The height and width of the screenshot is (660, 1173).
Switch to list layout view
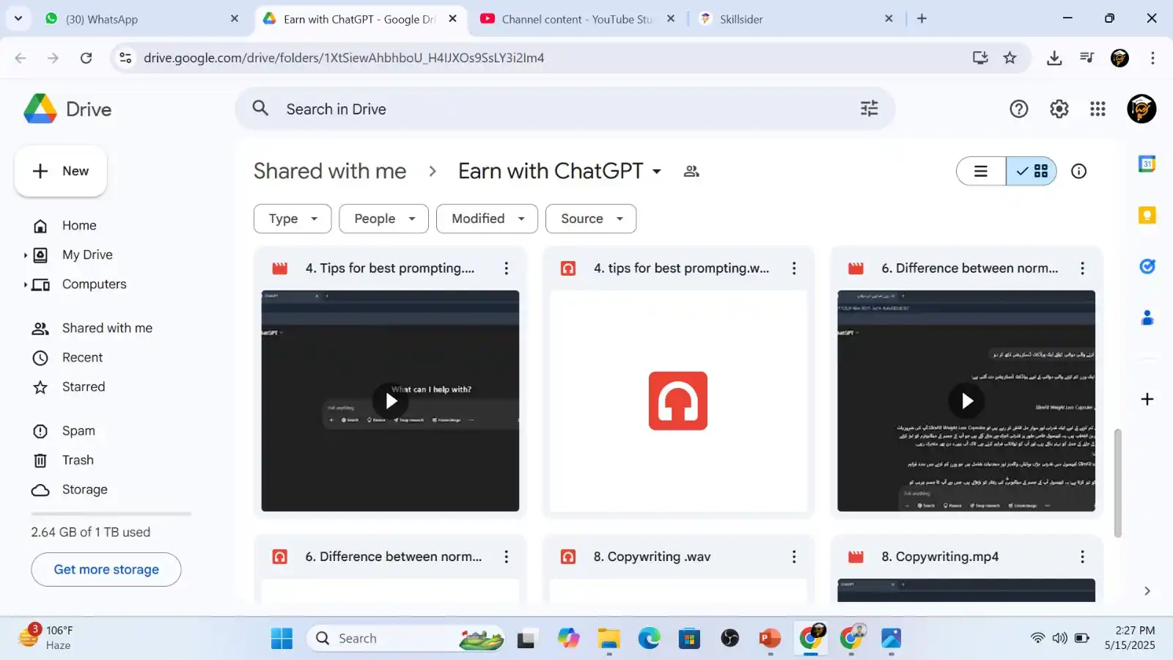pyautogui.click(x=981, y=171)
